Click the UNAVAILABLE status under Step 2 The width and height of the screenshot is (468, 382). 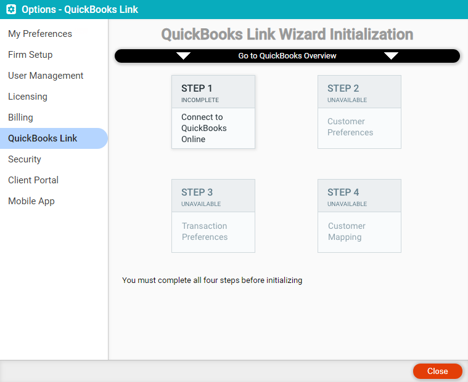click(x=347, y=100)
